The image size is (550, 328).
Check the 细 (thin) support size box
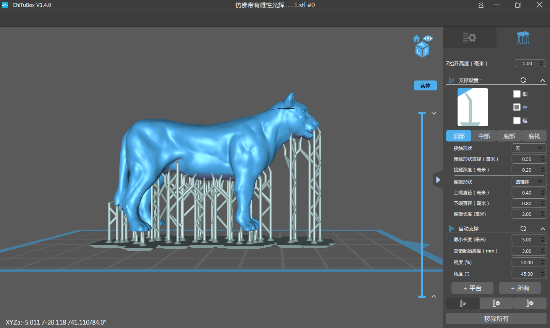tap(517, 94)
